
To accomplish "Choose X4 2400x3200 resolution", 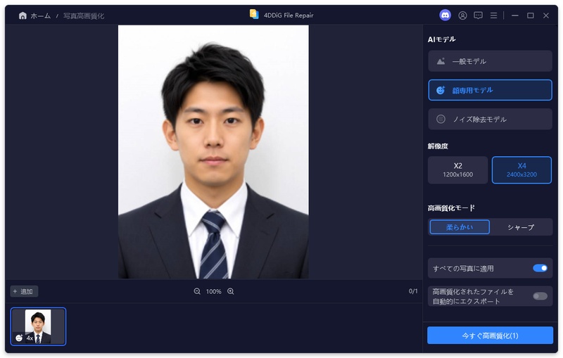I will click(521, 170).
